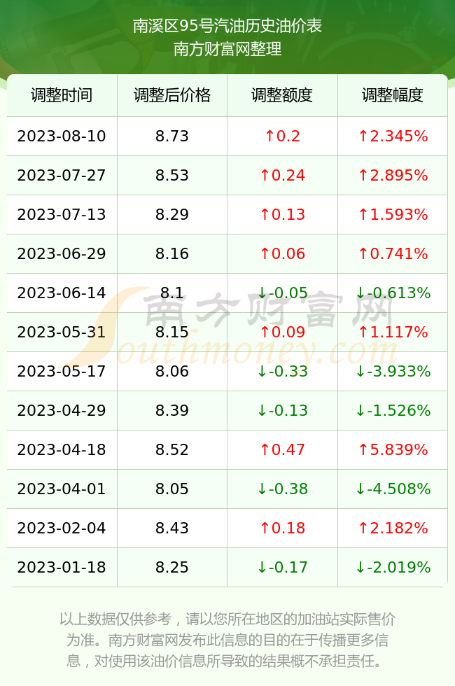This screenshot has width=455, height=686.
Task: Click the ↑0.741% percentage cell
Action: 393,253
